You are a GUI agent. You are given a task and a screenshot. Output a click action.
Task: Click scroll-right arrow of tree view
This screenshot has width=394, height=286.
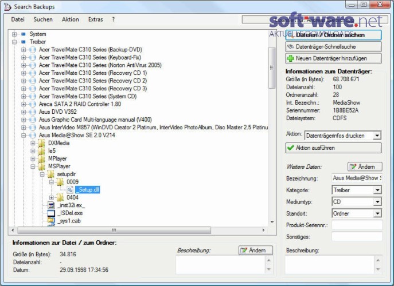[x=263, y=230]
